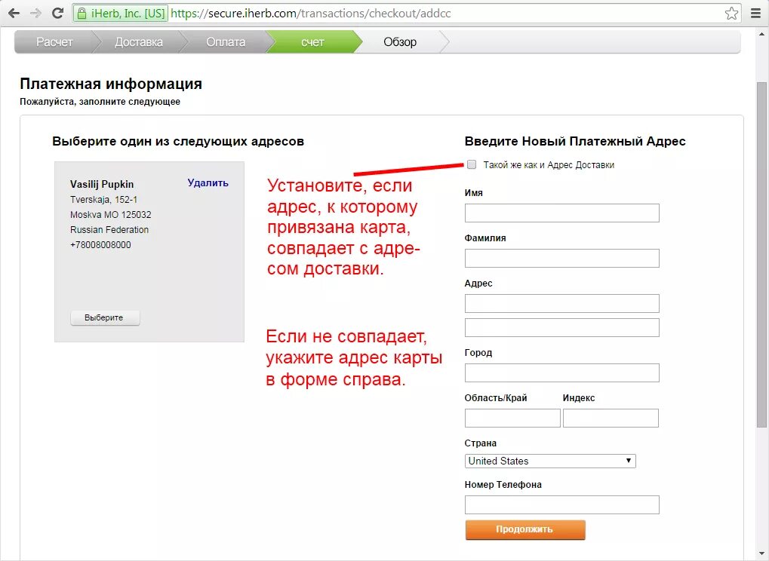Click the page vertical scrollbar thumb
769x561 pixels.
pyautogui.click(x=761, y=255)
